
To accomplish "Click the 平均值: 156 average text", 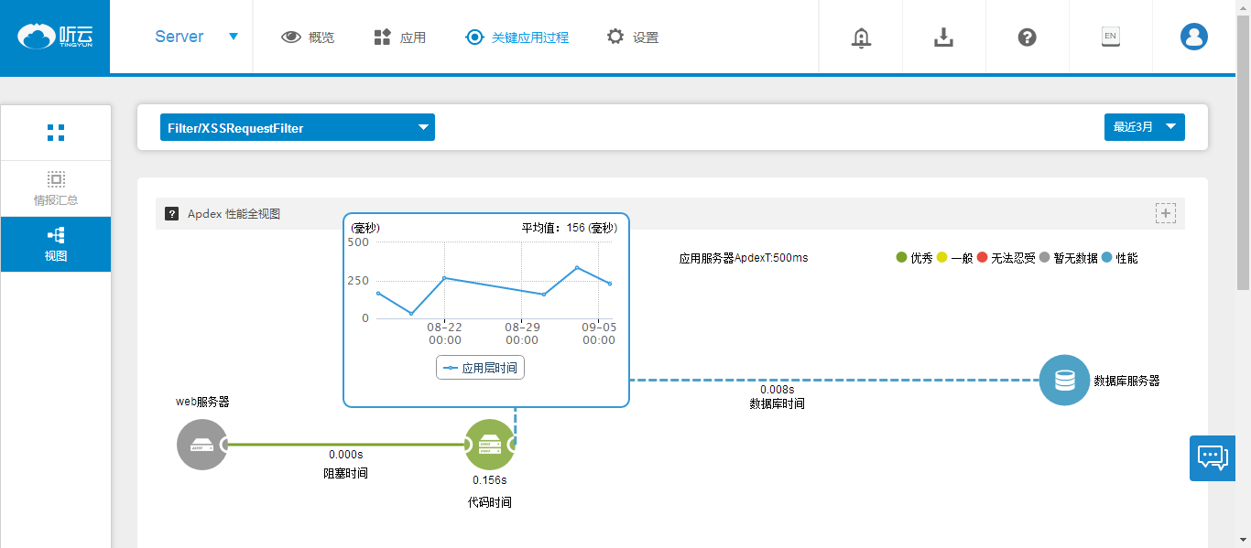I will coord(570,228).
